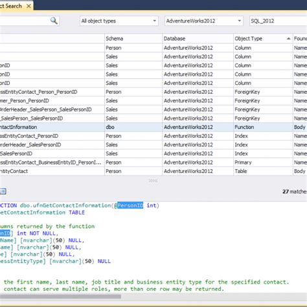
Task: Open the AdventureWorks2012 database dropdown
Action: point(204,21)
